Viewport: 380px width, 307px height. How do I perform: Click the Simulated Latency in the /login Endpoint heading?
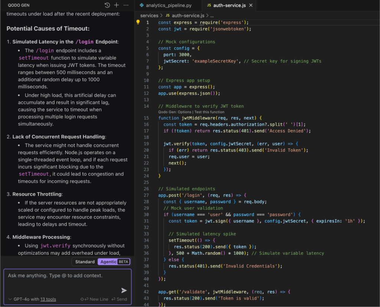[x=65, y=41]
